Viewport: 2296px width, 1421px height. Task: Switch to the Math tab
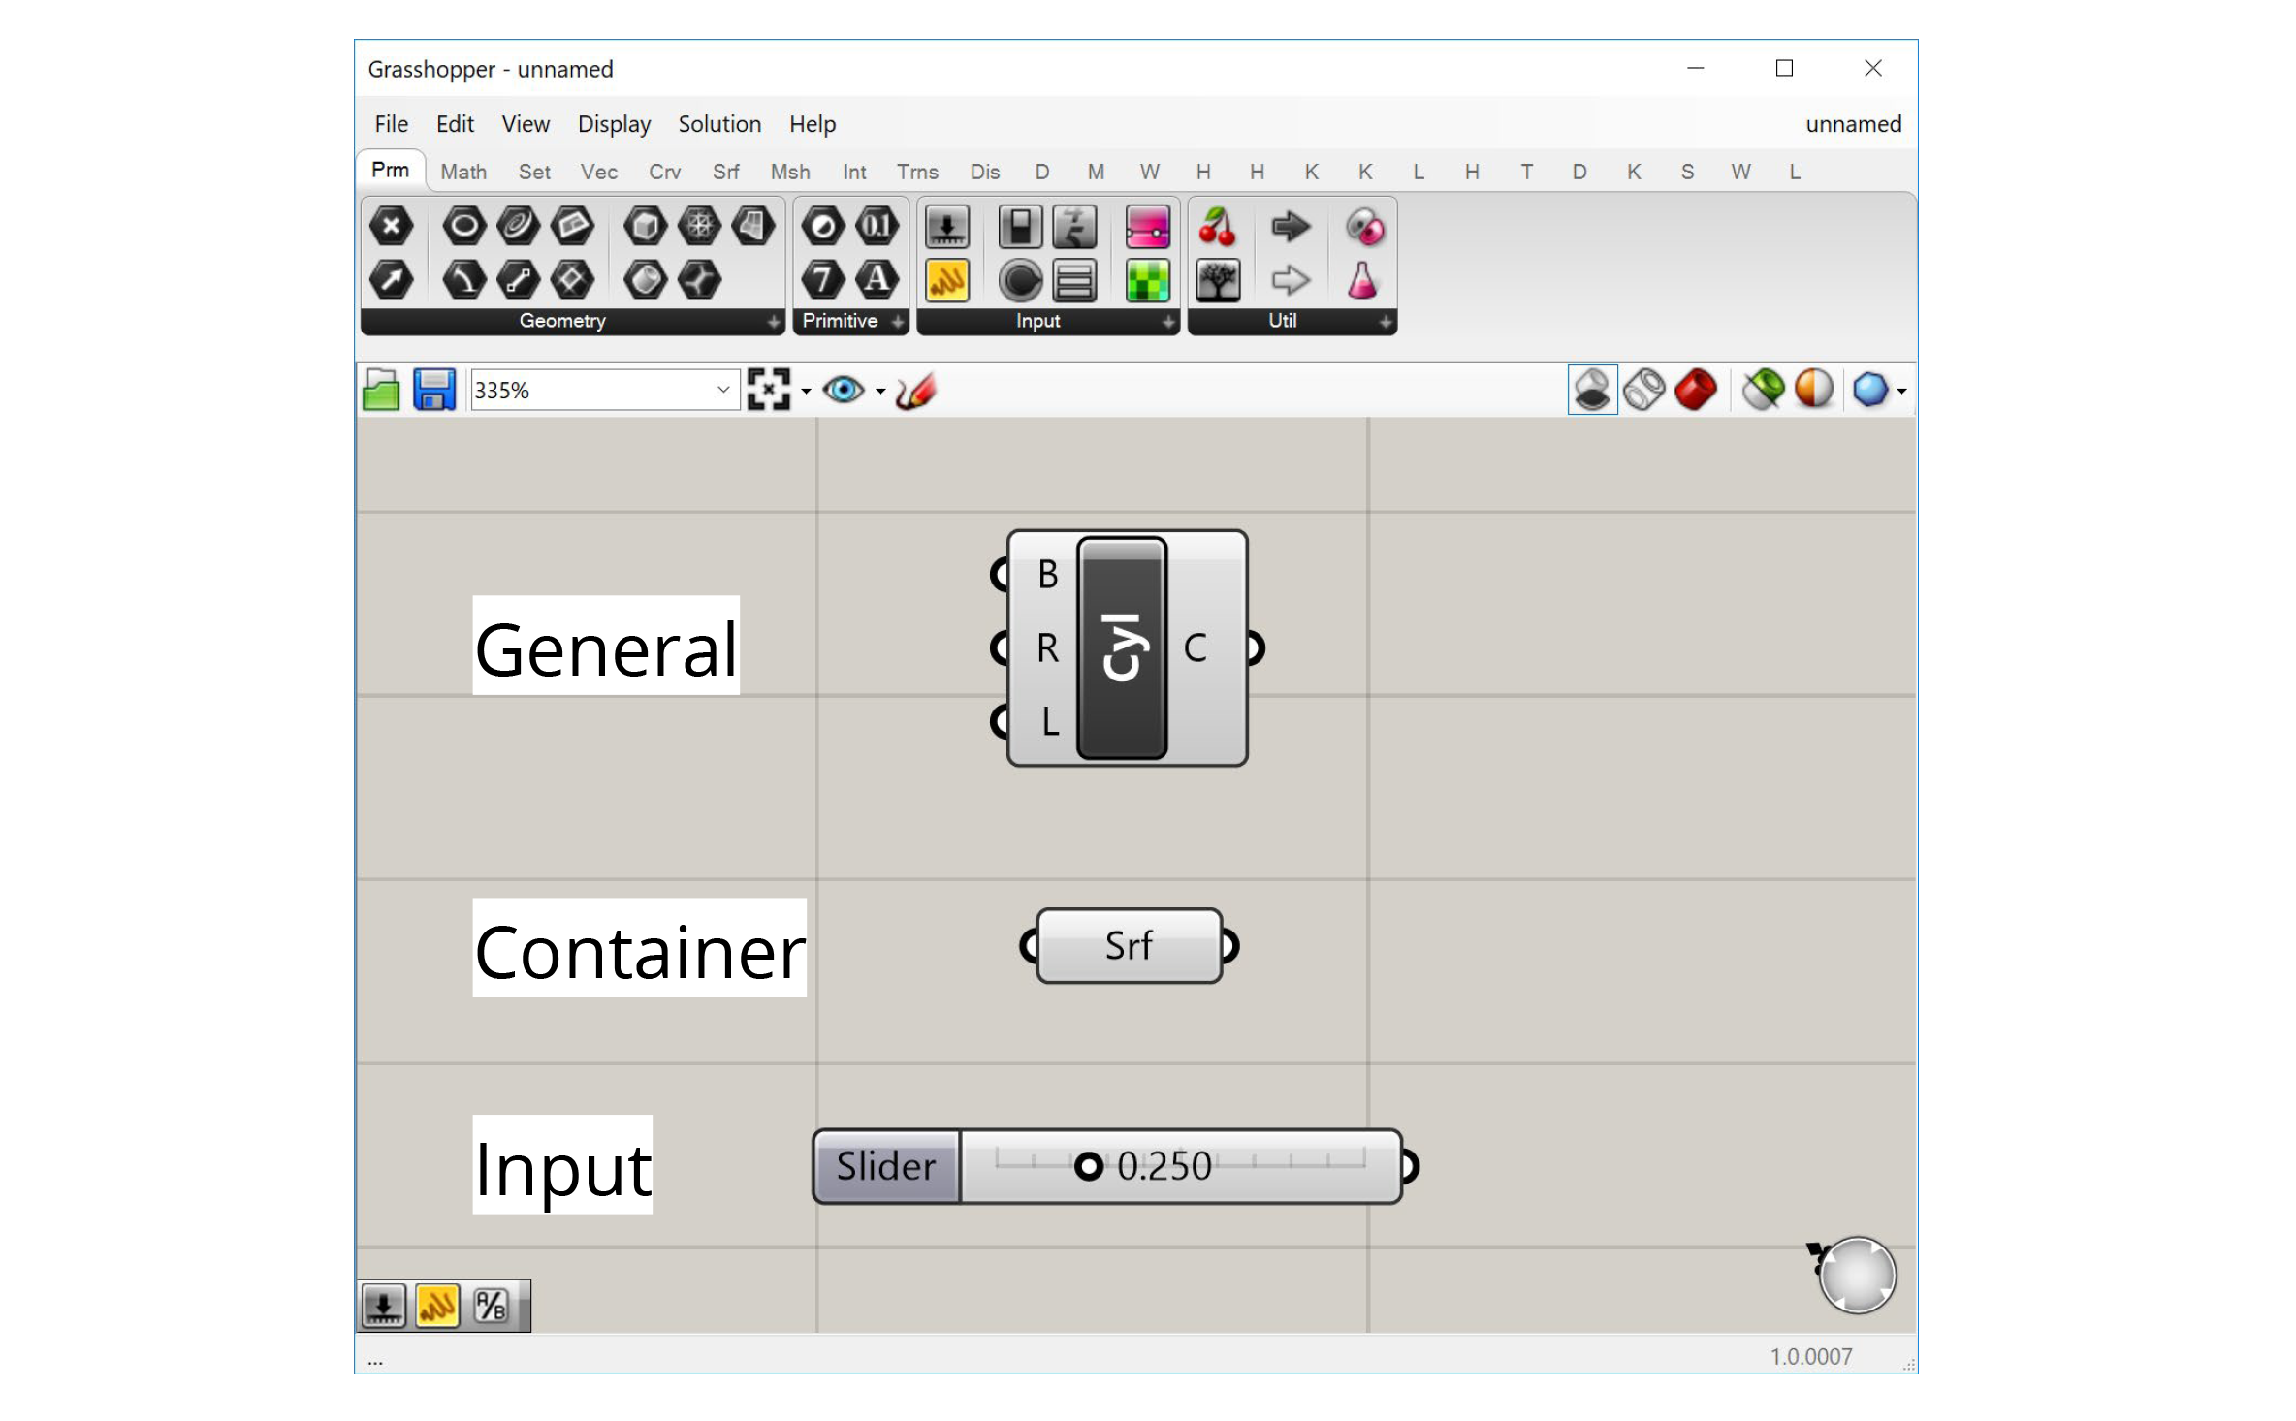pyautogui.click(x=462, y=172)
